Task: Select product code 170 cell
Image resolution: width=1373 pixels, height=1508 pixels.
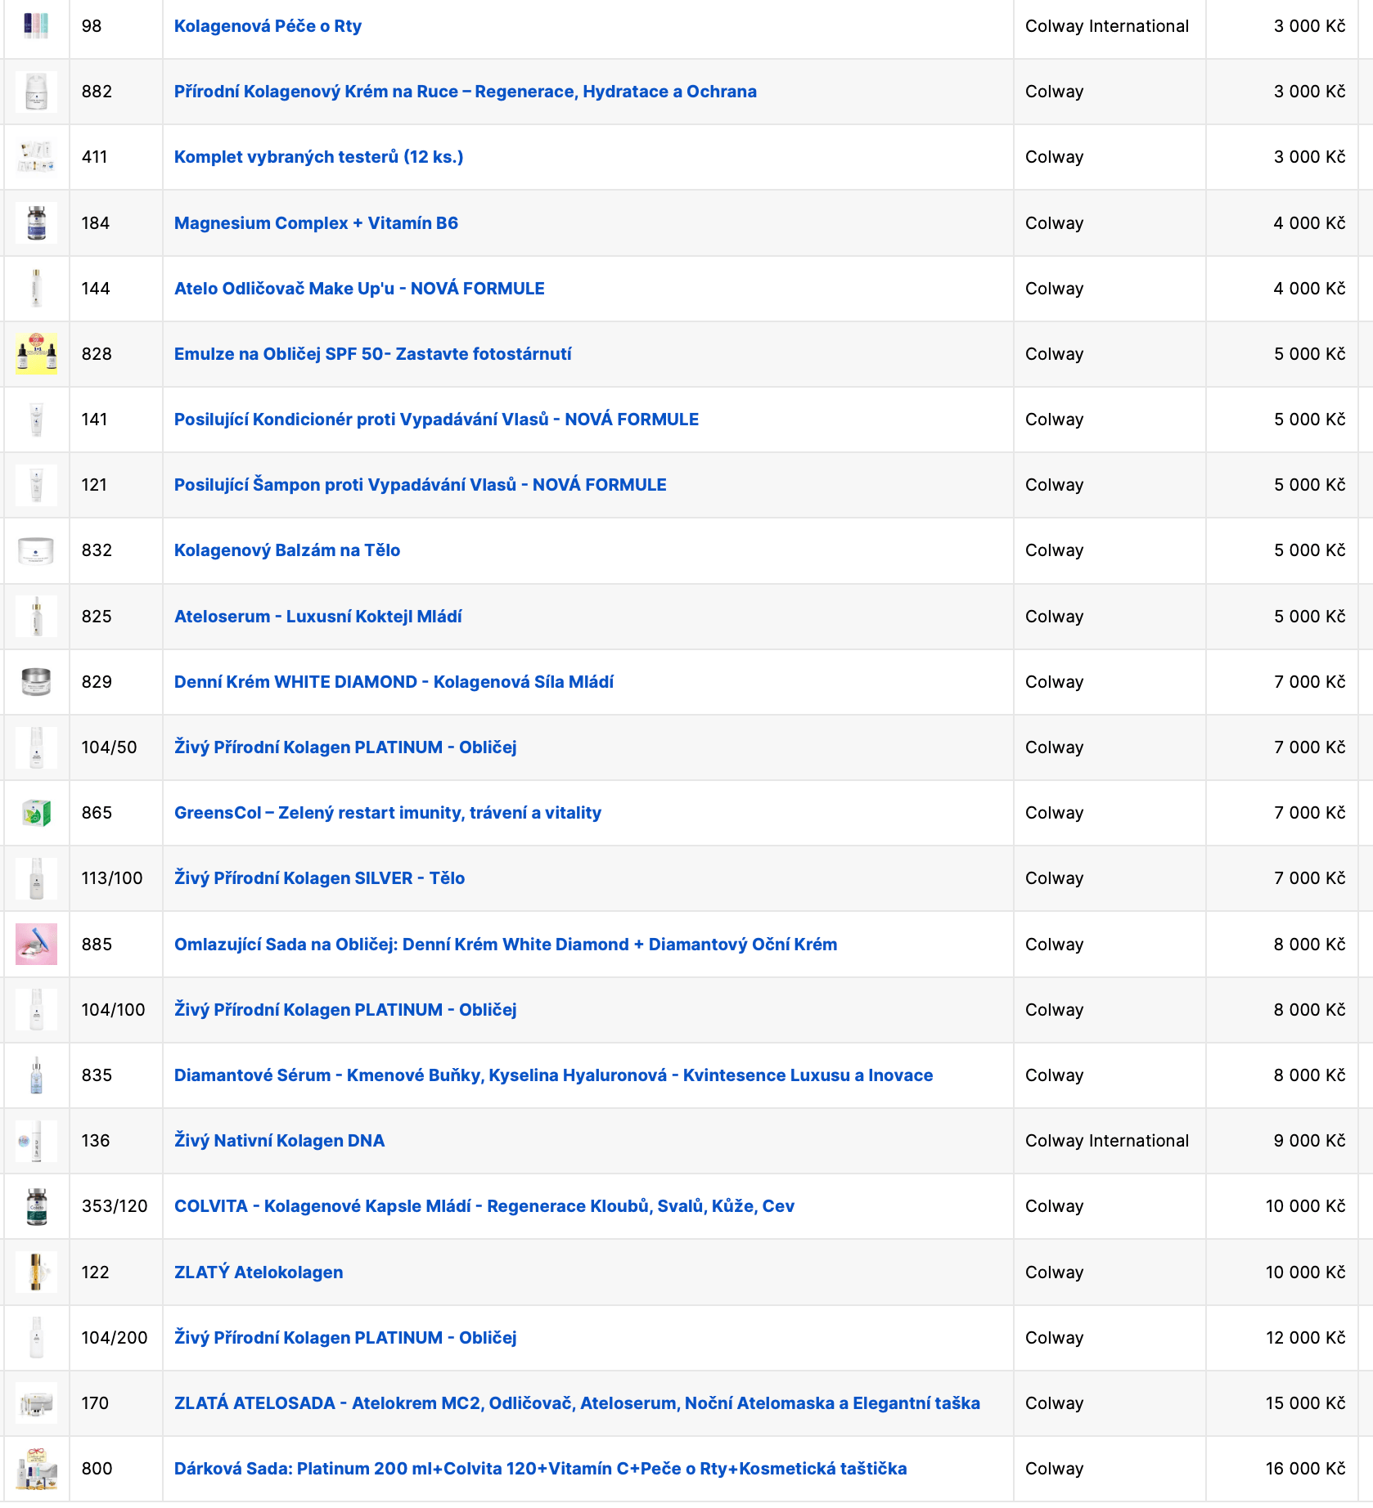Action: point(115,1403)
